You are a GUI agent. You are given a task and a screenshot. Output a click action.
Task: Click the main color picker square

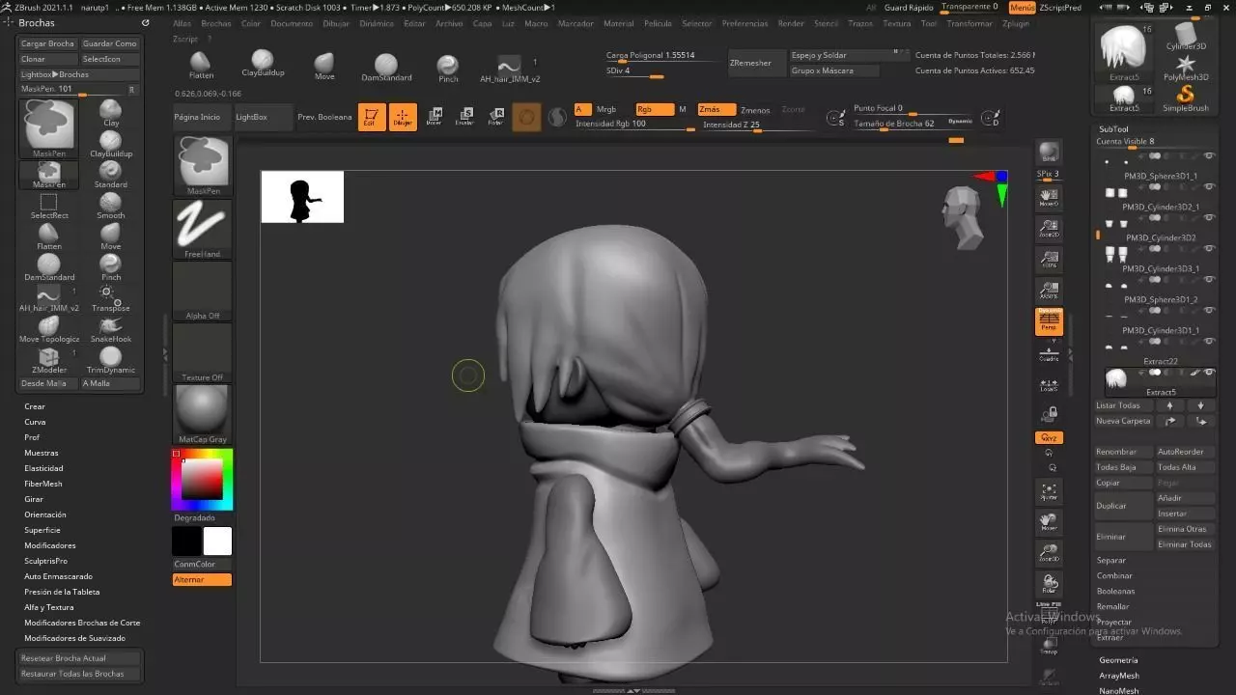pyautogui.click(x=202, y=479)
